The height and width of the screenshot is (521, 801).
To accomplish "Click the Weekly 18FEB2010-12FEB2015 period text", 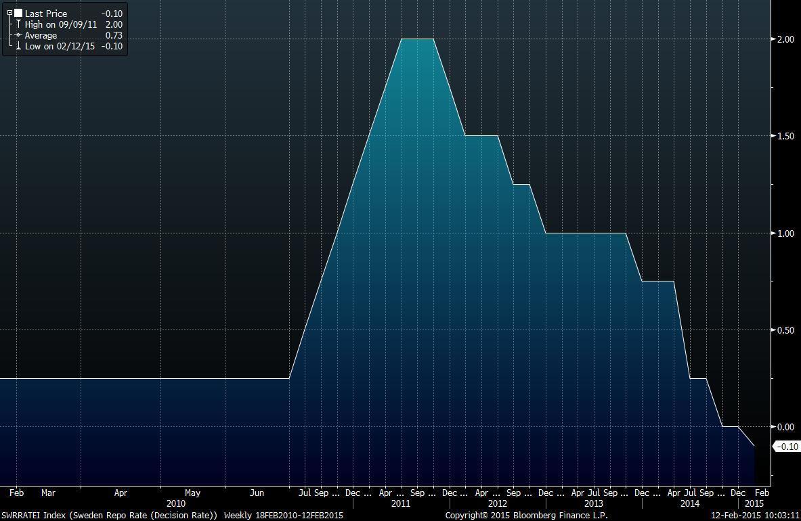I will (284, 516).
